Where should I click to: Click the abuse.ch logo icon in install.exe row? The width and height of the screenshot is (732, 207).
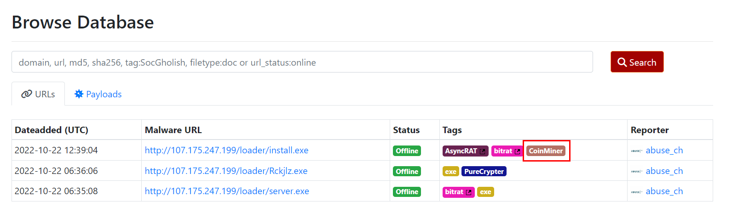(637, 151)
